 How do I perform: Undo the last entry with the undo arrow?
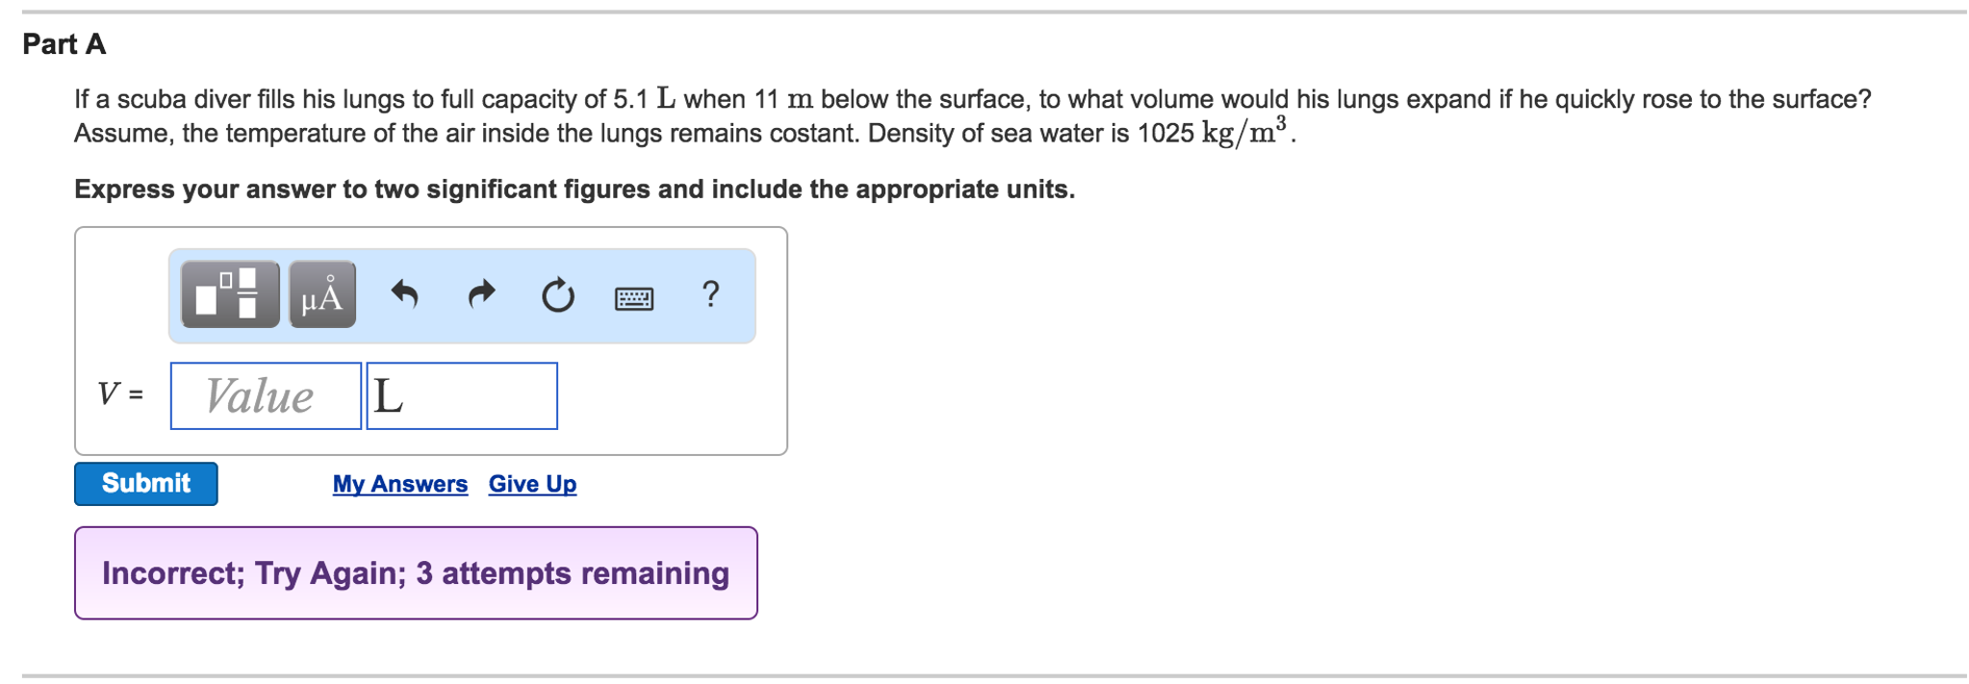(405, 296)
